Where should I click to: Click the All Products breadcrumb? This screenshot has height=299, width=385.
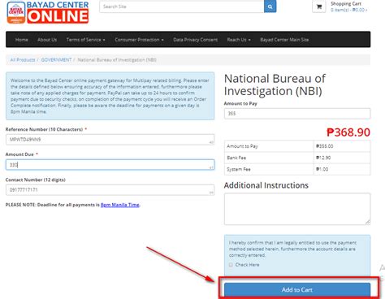point(23,59)
